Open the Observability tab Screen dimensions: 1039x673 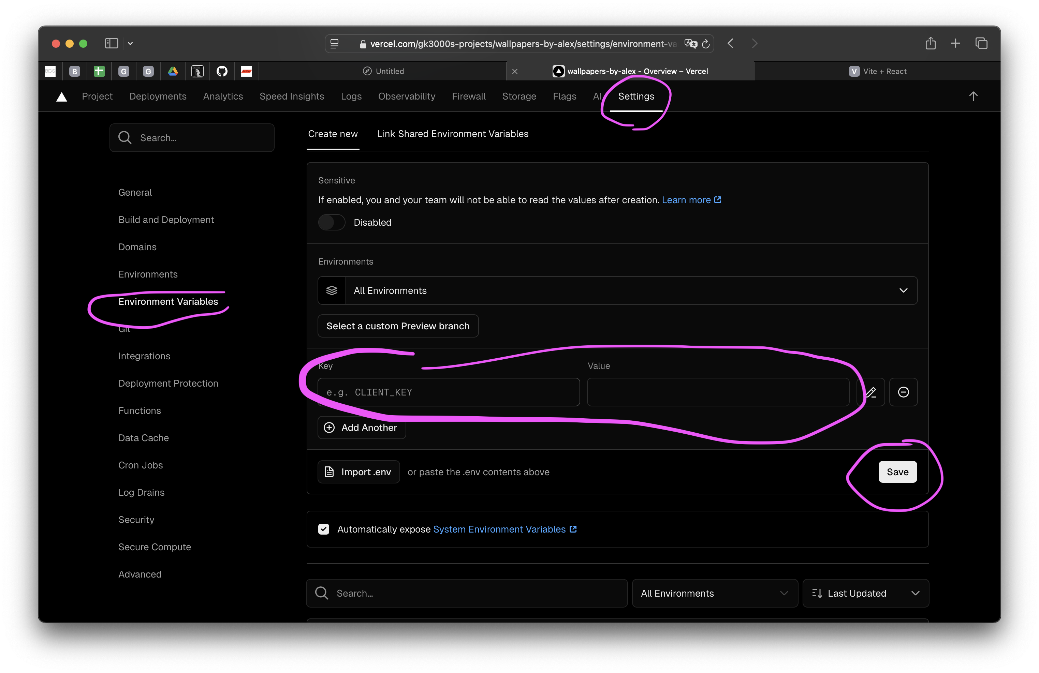tap(407, 96)
